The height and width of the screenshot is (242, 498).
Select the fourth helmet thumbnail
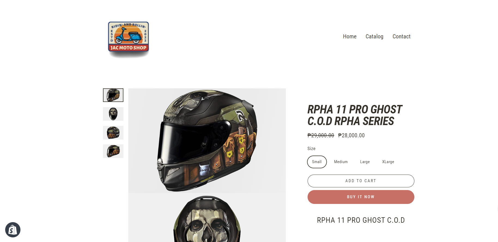point(113,151)
